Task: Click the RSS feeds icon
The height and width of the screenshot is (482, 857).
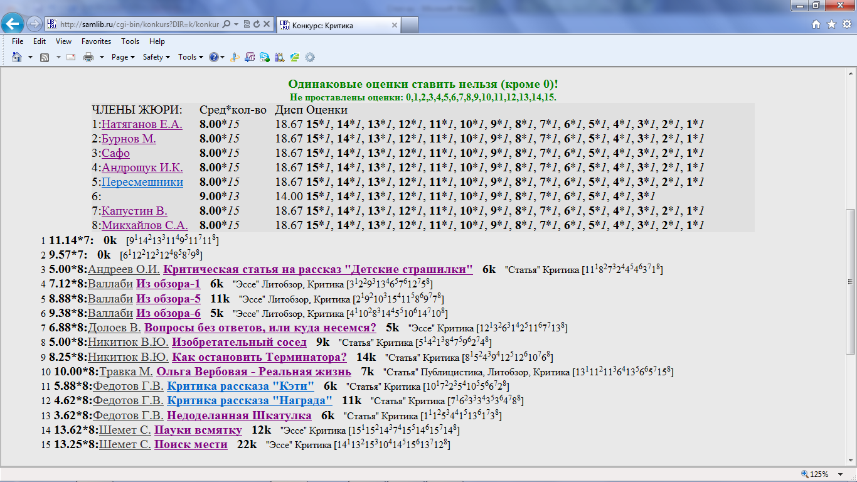Action: click(x=45, y=57)
